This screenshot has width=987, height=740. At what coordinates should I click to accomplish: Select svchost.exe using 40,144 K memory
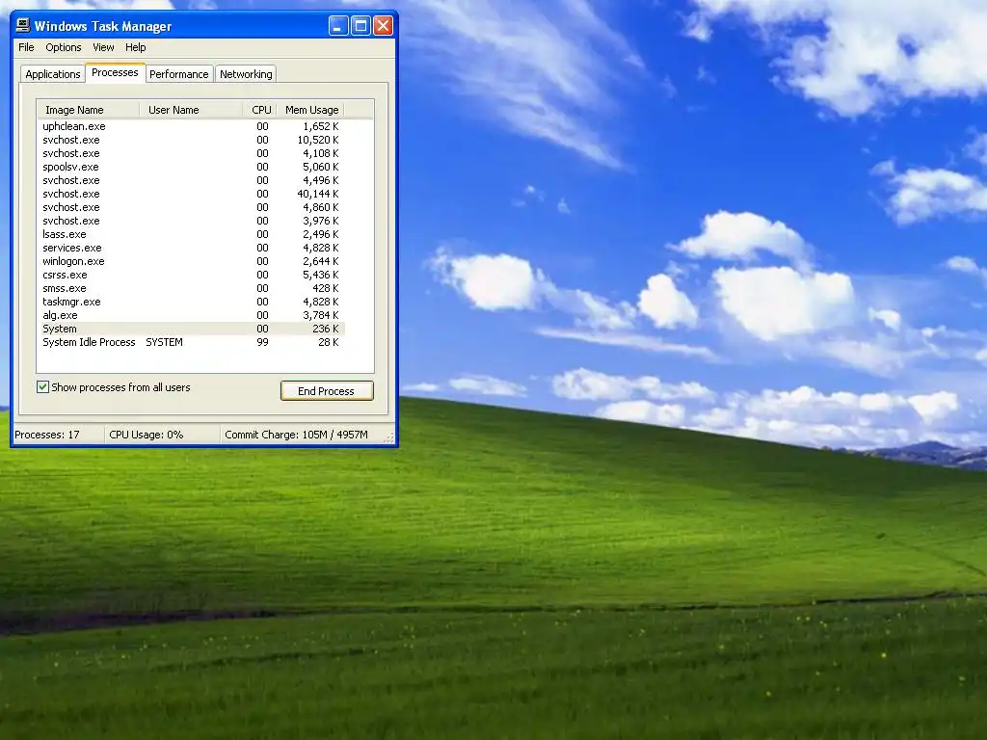192,194
